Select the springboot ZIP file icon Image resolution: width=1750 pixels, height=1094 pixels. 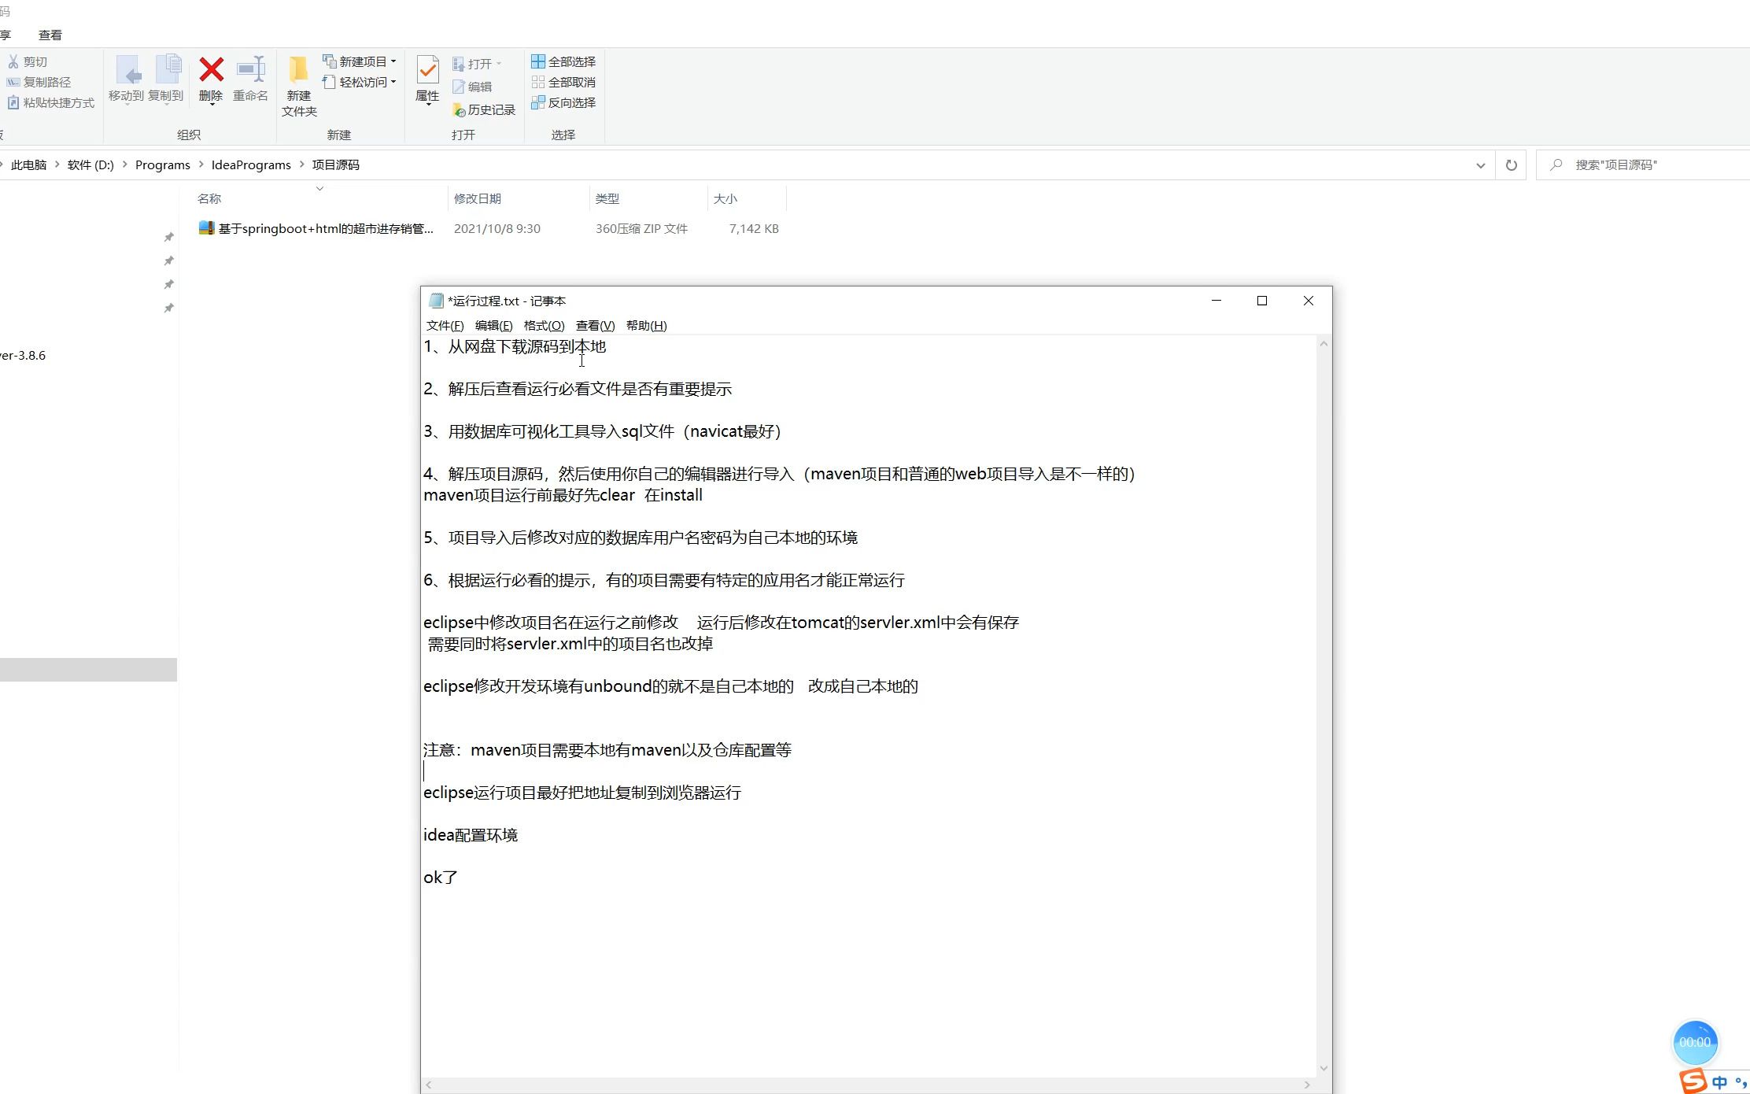click(x=206, y=228)
